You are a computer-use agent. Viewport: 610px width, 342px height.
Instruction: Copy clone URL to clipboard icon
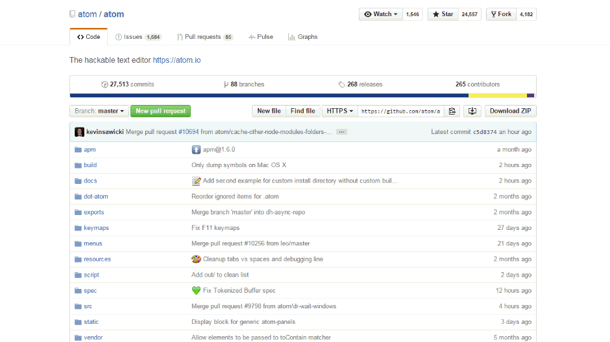(452, 111)
